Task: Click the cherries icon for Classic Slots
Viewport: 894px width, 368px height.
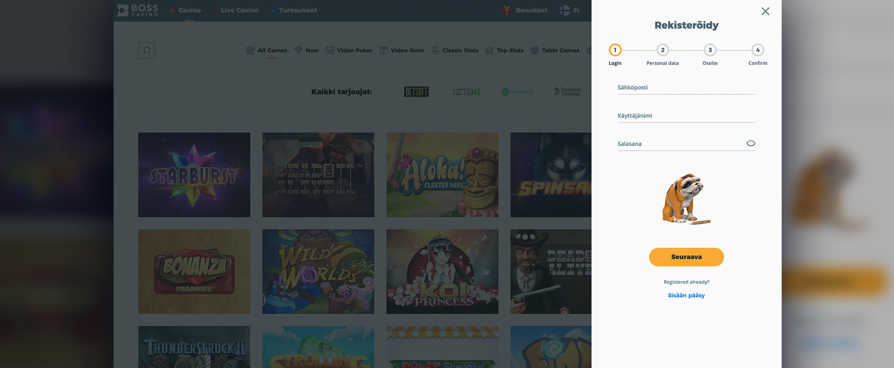Action: [x=435, y=50]
